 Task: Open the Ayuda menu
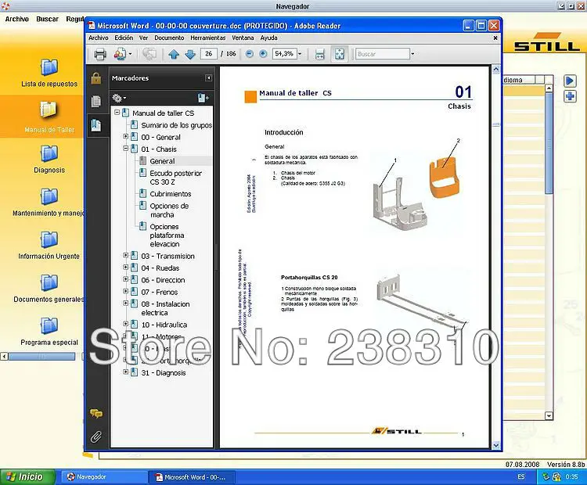pyautogui.click(x=268, y=38)
